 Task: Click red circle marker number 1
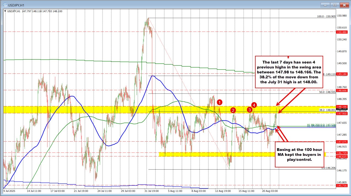[219, 102]
